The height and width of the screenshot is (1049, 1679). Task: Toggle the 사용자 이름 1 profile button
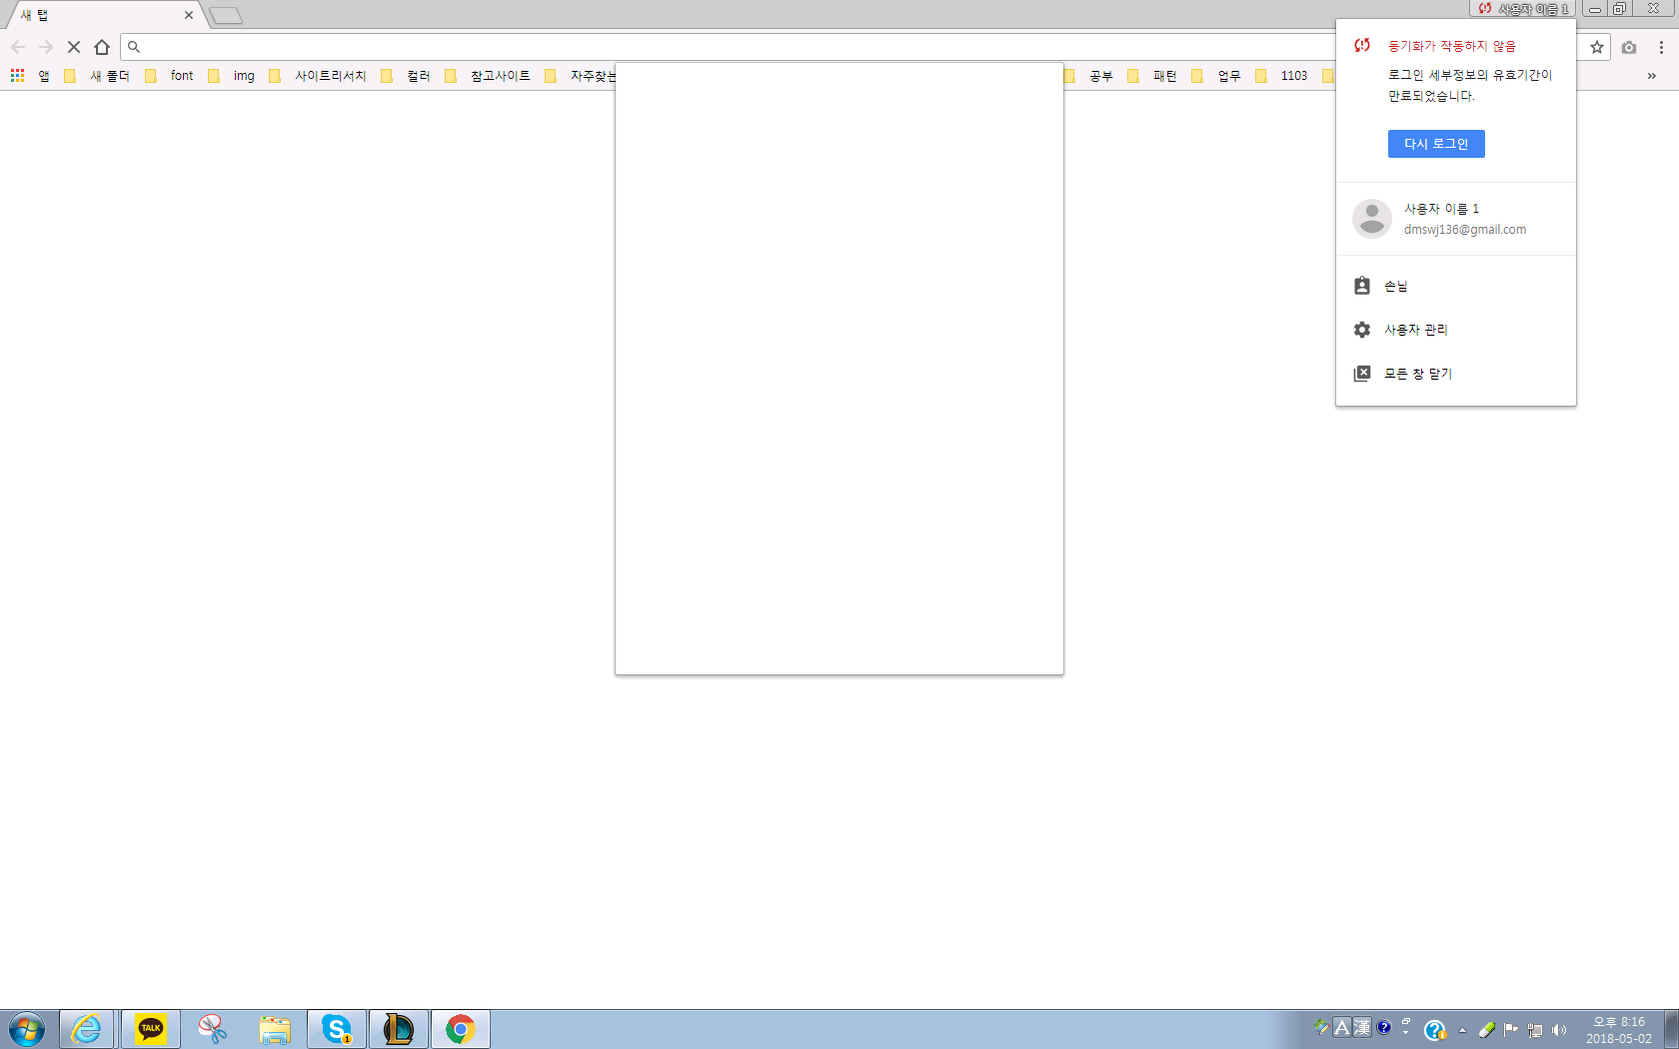1523,9
